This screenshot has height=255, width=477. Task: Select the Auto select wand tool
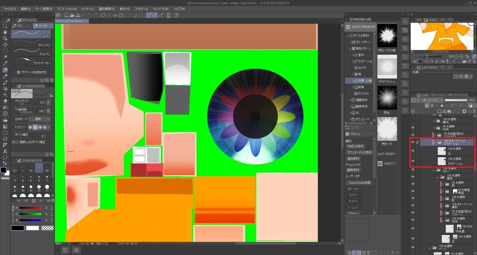pos(5,57)
